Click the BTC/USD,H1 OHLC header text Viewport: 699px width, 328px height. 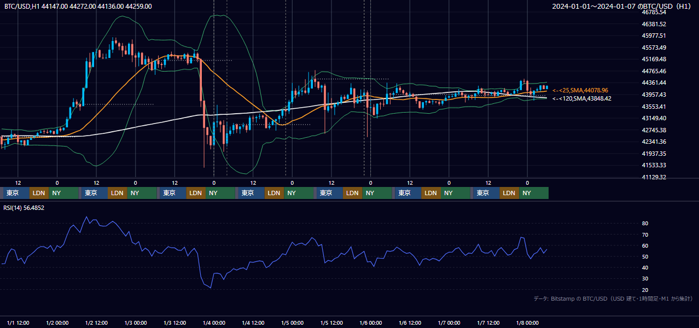(x=78, y=6)
